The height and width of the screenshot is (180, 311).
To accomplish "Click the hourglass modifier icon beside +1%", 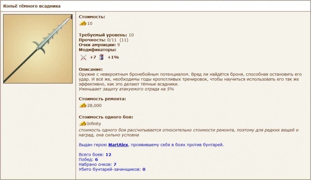I will coord(102,57).
